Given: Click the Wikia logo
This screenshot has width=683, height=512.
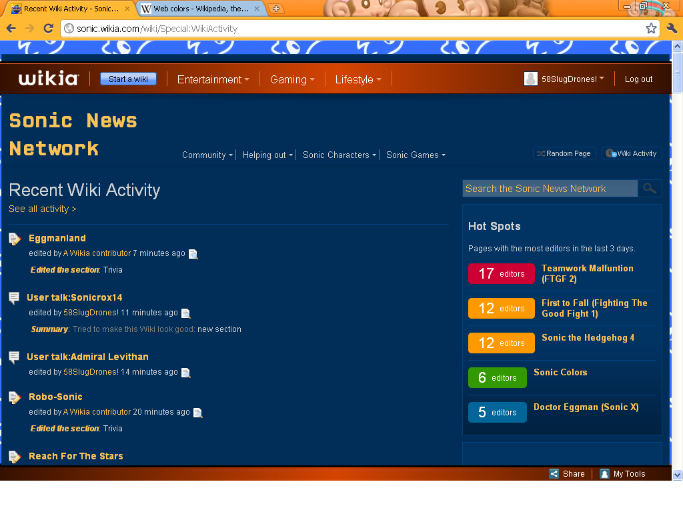Looking at the screenshot, I should tap(48, 79).
